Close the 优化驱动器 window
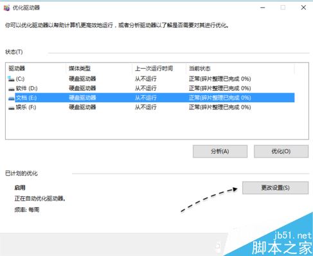This screenshot has width=313, height=256. [303, 8]
